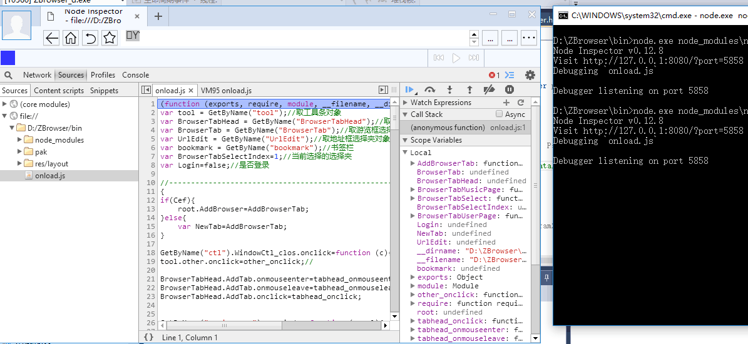Screen dimensions: 748x344
Task: Show the console drawer
Action: 510,75
